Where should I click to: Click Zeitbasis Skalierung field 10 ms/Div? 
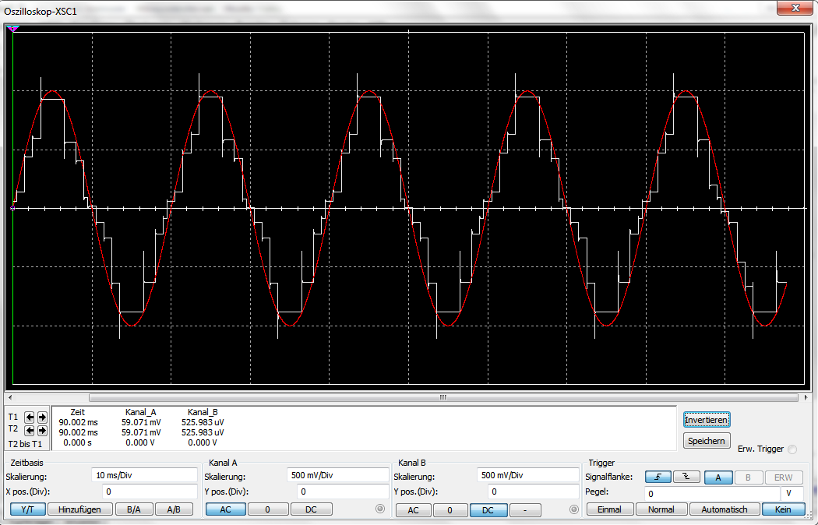[x=144, y=475]
